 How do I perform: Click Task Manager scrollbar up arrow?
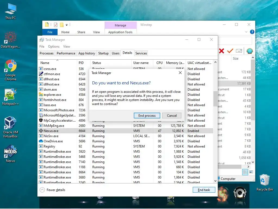coord(215,62)
